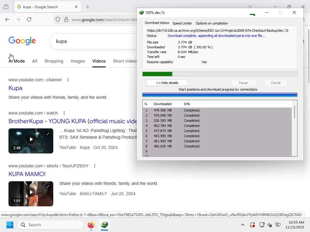Image resolution: width=310 pixels, height=232 pixels.
Task: Reload the Google search page
Action: click(x=29, y=19)
